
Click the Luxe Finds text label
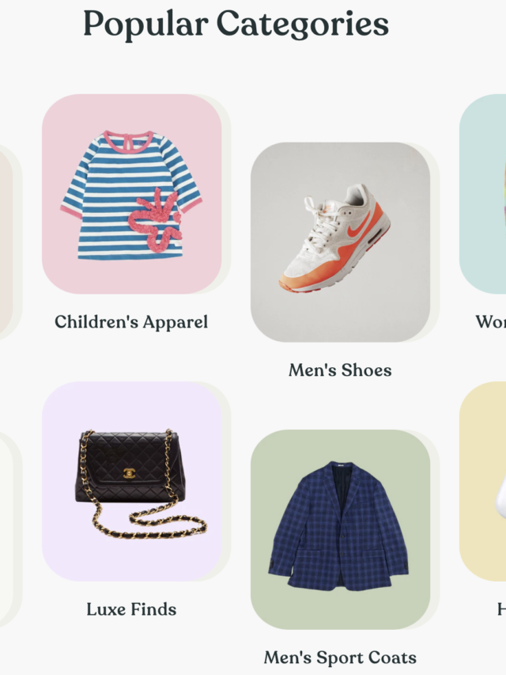(x=131, y=609)
